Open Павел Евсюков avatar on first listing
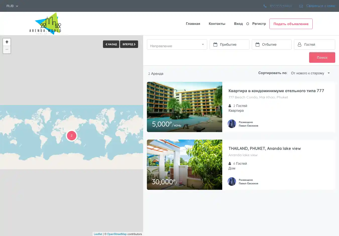The height and width of the screenshot is (236, 339). [x=232, y=124]
